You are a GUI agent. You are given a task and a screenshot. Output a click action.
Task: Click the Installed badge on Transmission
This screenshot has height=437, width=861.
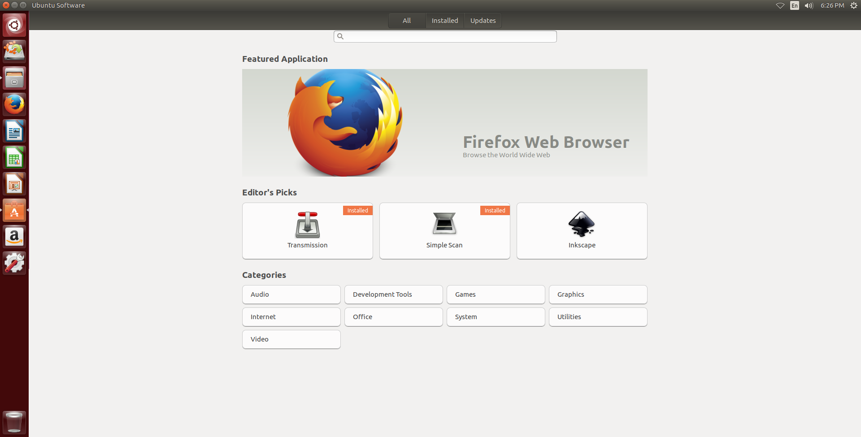(x=358, y=211)
